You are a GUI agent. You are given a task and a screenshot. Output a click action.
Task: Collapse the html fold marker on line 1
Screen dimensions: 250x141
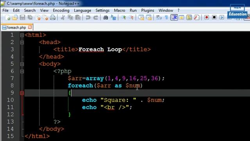[22, 35]
